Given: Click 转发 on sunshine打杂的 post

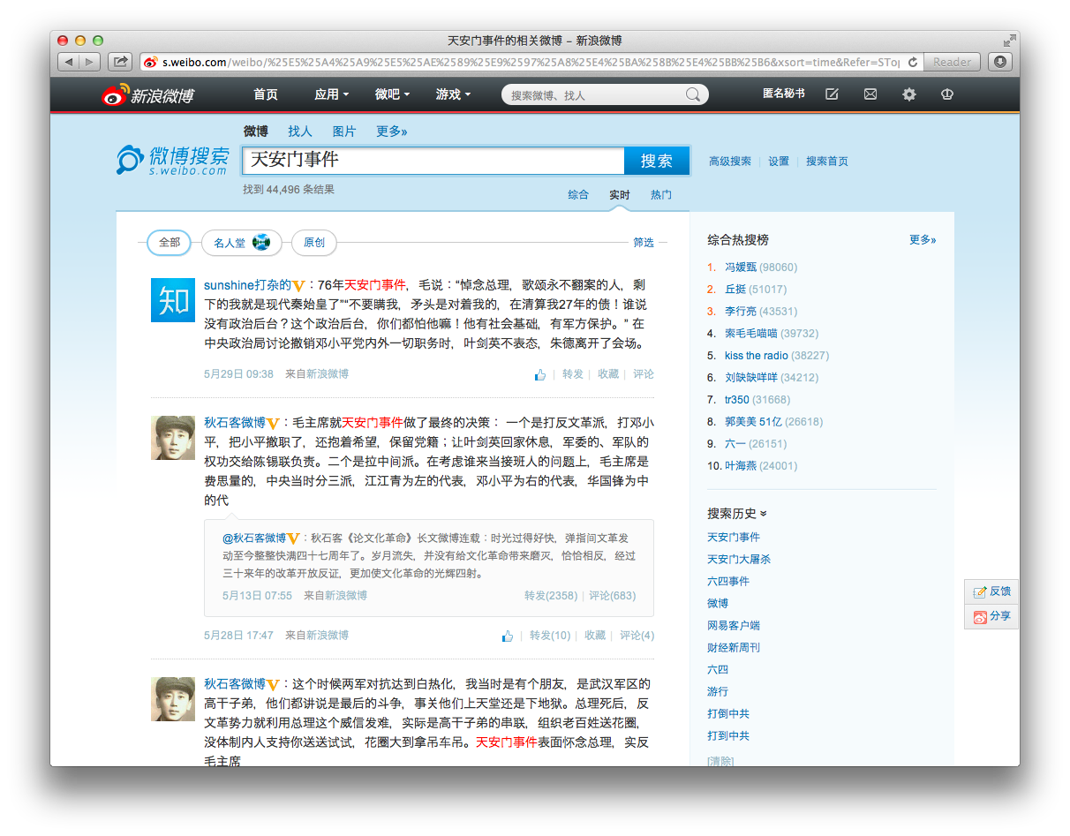Looking at the screenshot, I should pos(573,374).
